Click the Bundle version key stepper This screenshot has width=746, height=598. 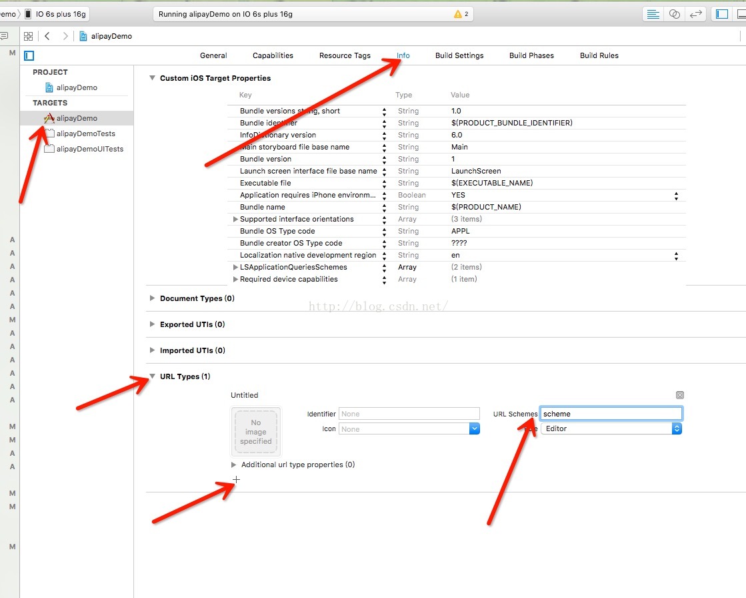click(x=385, y=160)
